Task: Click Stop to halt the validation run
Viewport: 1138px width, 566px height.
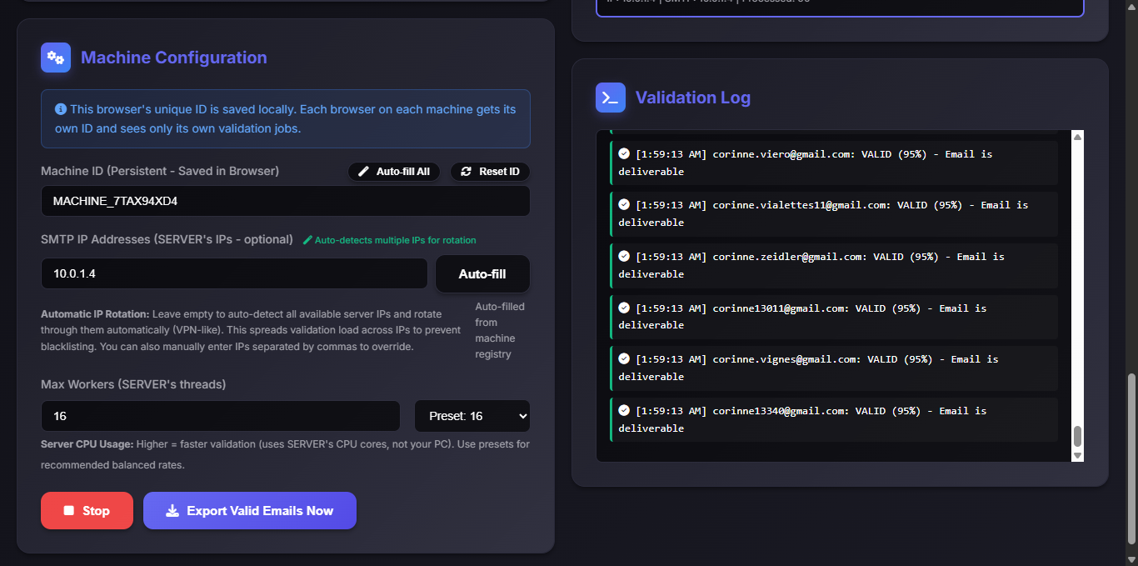Action: click(x=87, y=510)
